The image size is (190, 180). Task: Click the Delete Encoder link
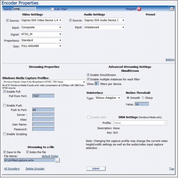pyautogui.click(x=35, y=168)
